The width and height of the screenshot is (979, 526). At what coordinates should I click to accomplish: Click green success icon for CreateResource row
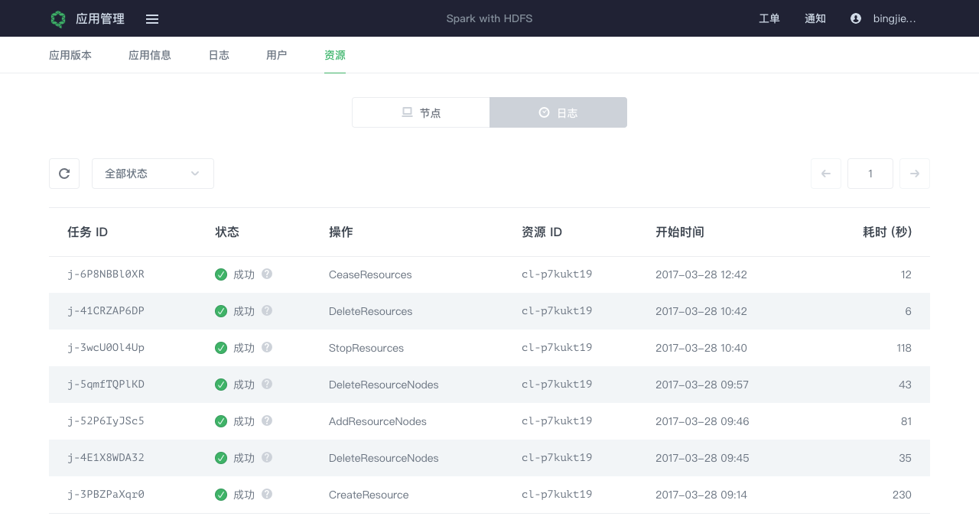click(221, 495)
